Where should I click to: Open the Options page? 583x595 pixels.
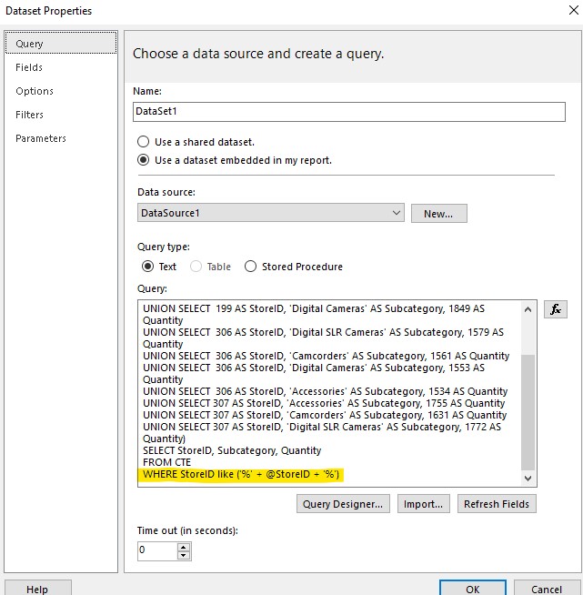(35, 91)
